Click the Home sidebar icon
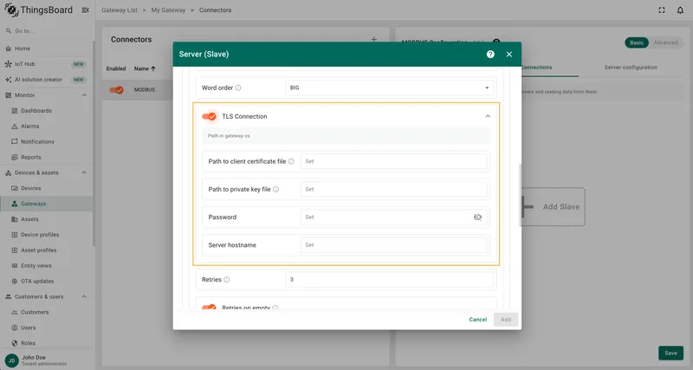This screenshot has height=370, width=693. coord(9,49)
